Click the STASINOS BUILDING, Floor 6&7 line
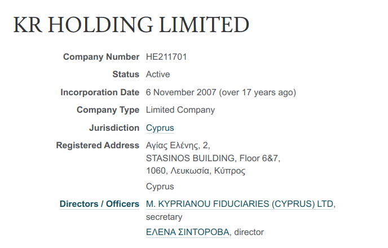The image size is (388, 248). point(213,158)
